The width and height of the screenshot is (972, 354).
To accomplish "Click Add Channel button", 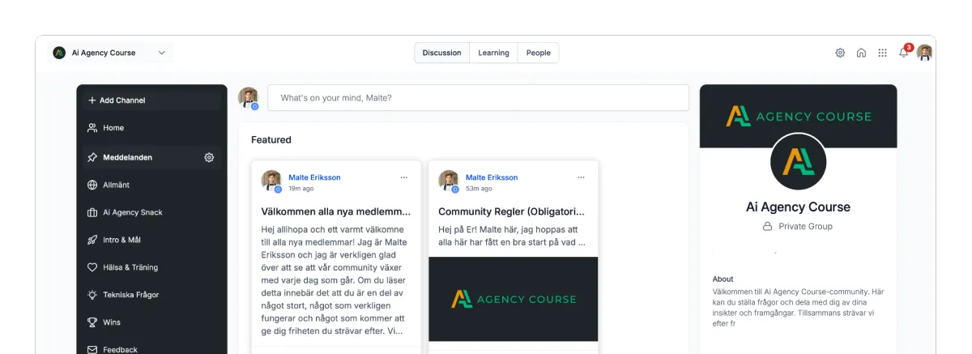I will click(151, 100).
